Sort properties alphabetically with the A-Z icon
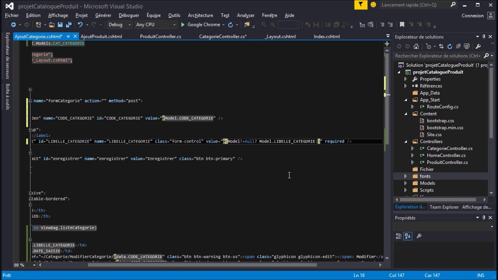This screenshot has width=498, height=280. point(408,236)
